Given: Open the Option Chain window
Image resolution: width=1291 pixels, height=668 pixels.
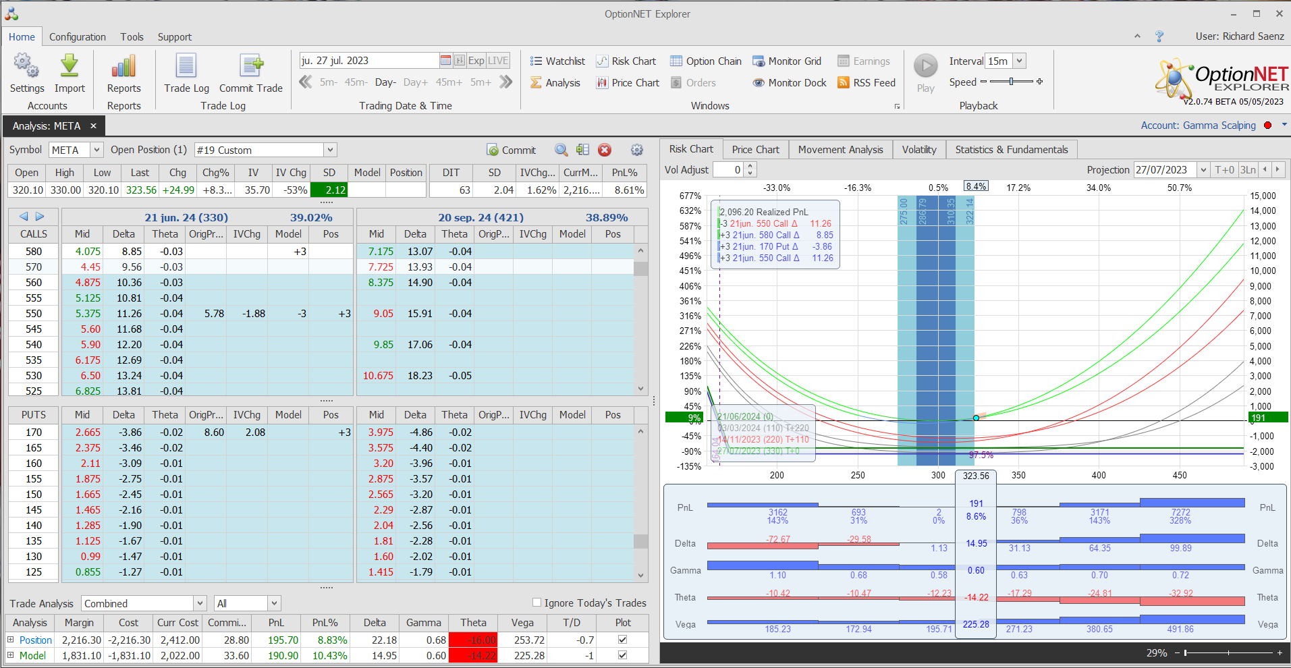Looking at the screenshot, I should (706, 61).
